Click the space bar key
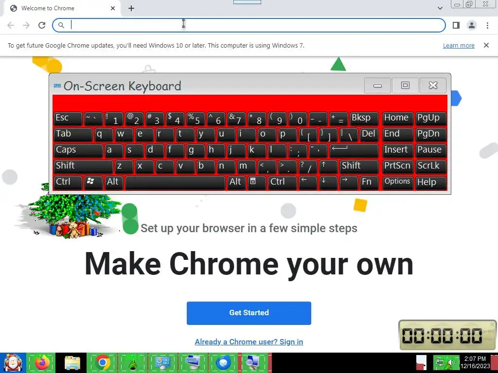498x373 pixels. coord(175,183)
